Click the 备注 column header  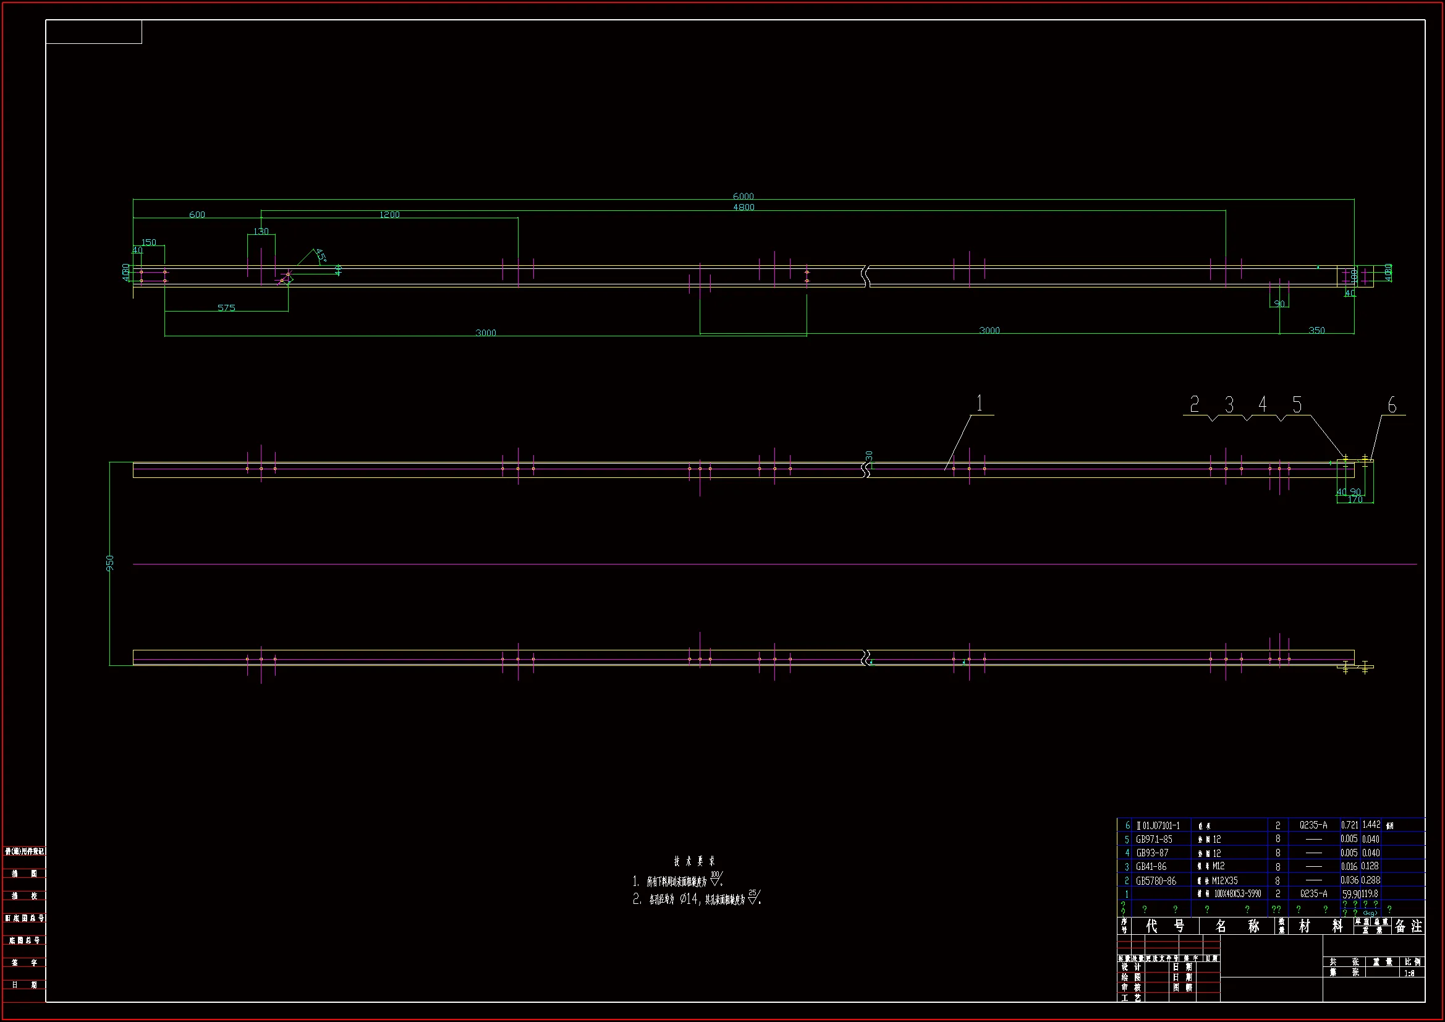coord(1408,926)
